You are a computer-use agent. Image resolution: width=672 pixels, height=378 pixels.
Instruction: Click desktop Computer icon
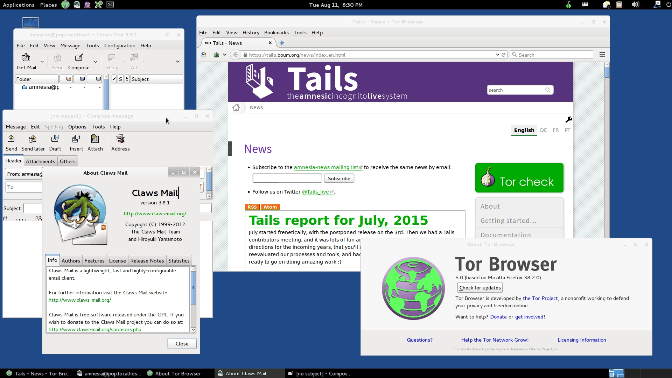coord(30,22)
